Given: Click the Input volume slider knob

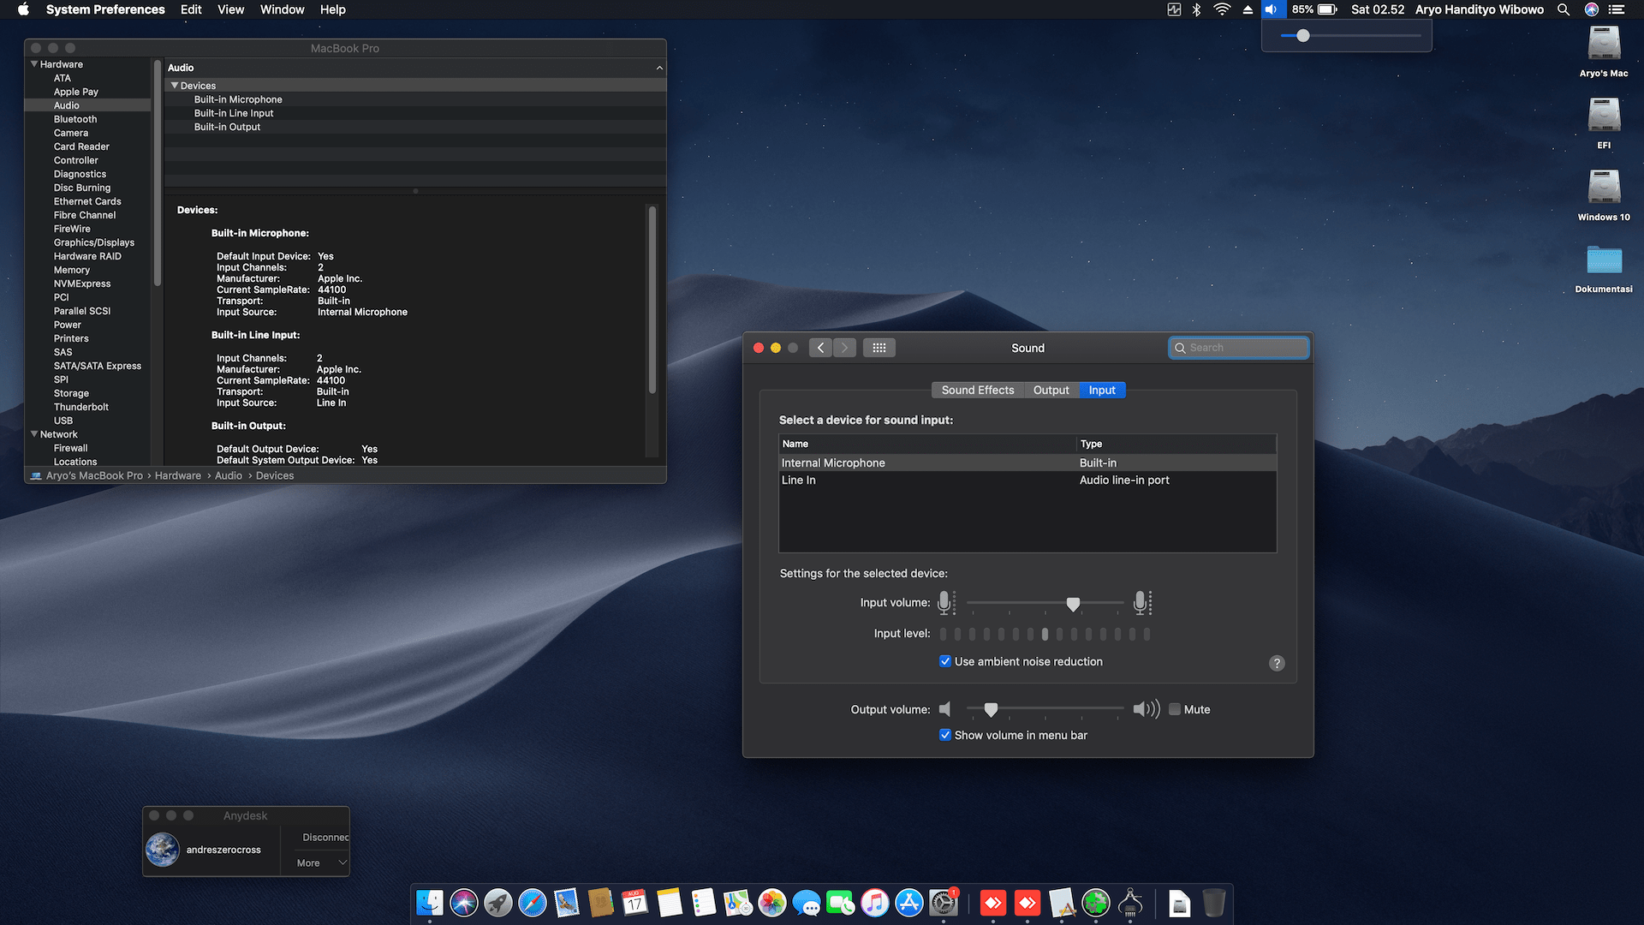Looking at the screenshot, I should (x=1073, y=604).
